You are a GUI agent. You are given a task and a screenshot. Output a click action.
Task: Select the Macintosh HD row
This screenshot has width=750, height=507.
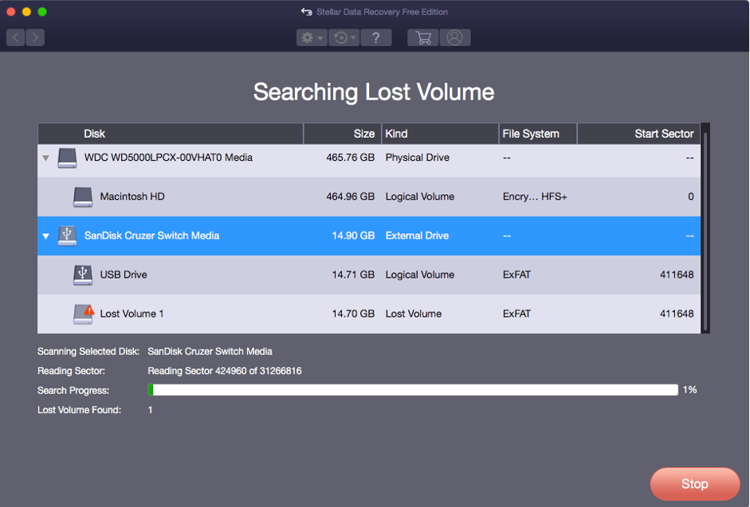tap(369, 197)
